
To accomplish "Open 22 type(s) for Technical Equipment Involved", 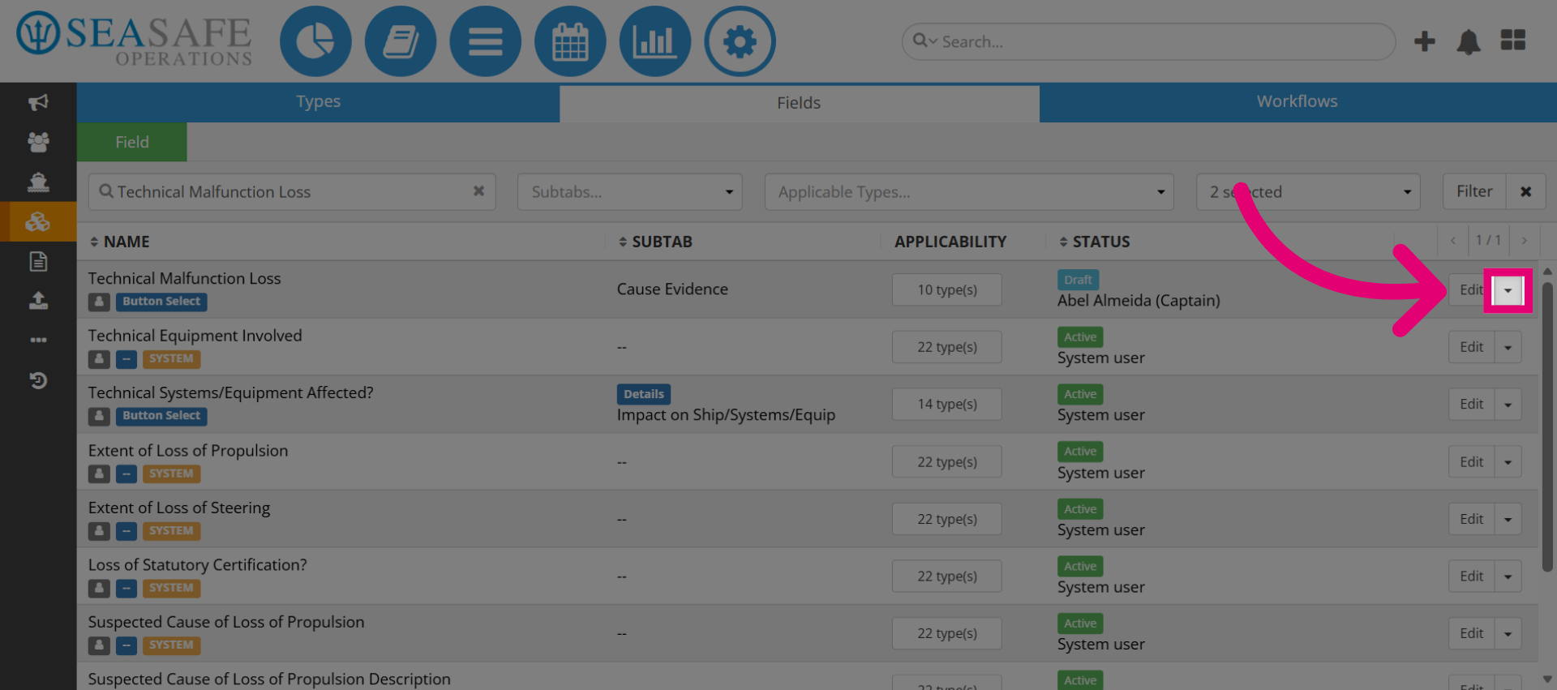I will 947,347.
